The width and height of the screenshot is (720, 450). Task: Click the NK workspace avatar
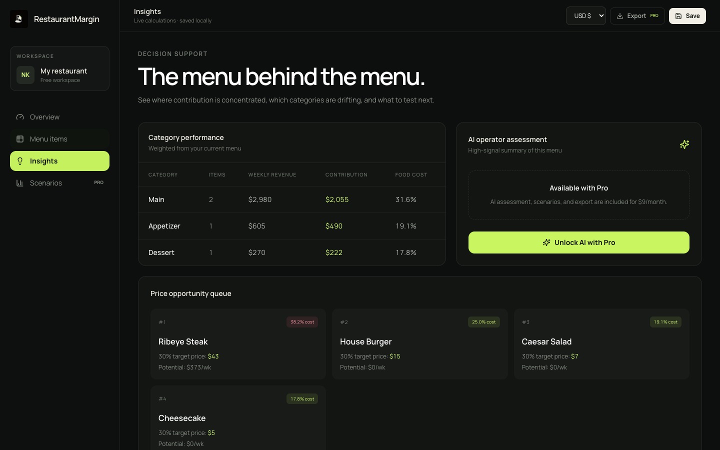click(25, 75)
